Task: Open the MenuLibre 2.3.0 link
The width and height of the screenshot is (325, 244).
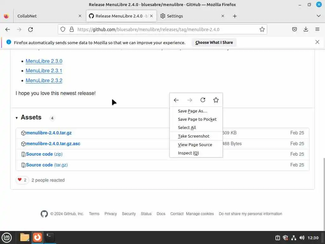Action: pyautogui.click(x=44, y=61)
